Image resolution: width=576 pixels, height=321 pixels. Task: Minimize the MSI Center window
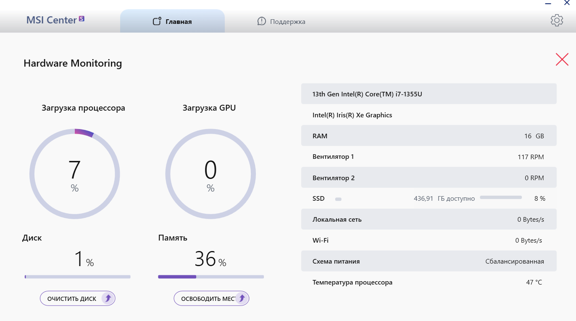[x=548, y=3]
